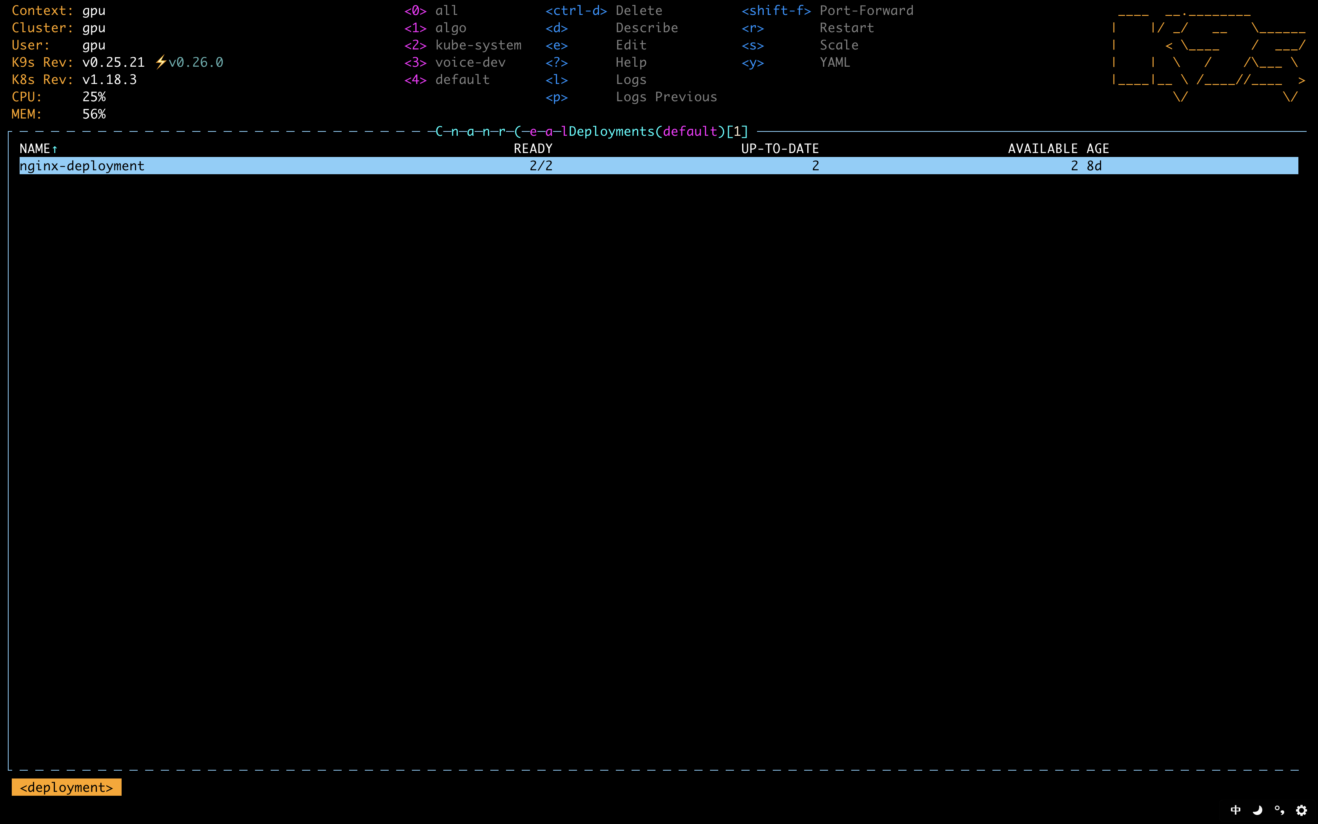Click the Restart shortcut label
The width and height of the screenshot is (1318, 824).
pyautogui.click(x=847, y=28)
